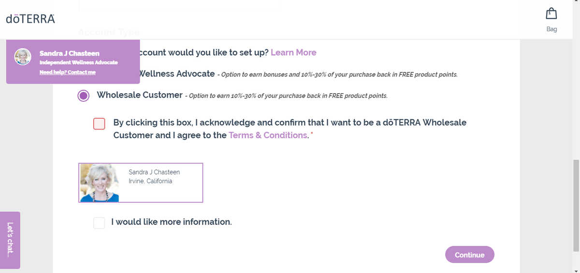Tick the 'I would like more information' checkbox
The width and height of the screenshot is (580, 273).
pyautogui.click(x=99, y=223)
